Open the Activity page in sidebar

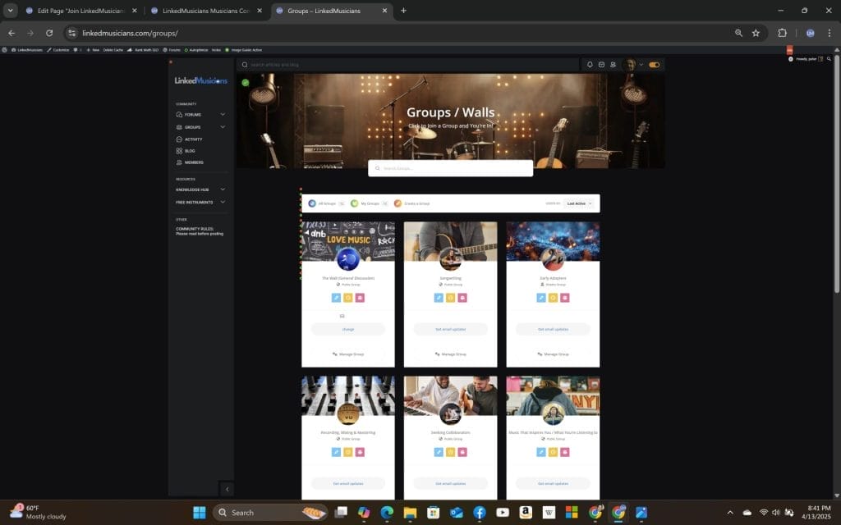click(193, 139)
